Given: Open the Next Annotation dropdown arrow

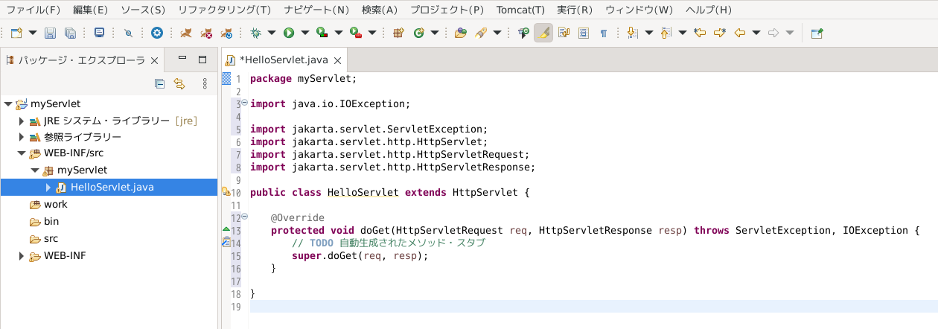Looking at the screenshot, I should coord(648,33).
